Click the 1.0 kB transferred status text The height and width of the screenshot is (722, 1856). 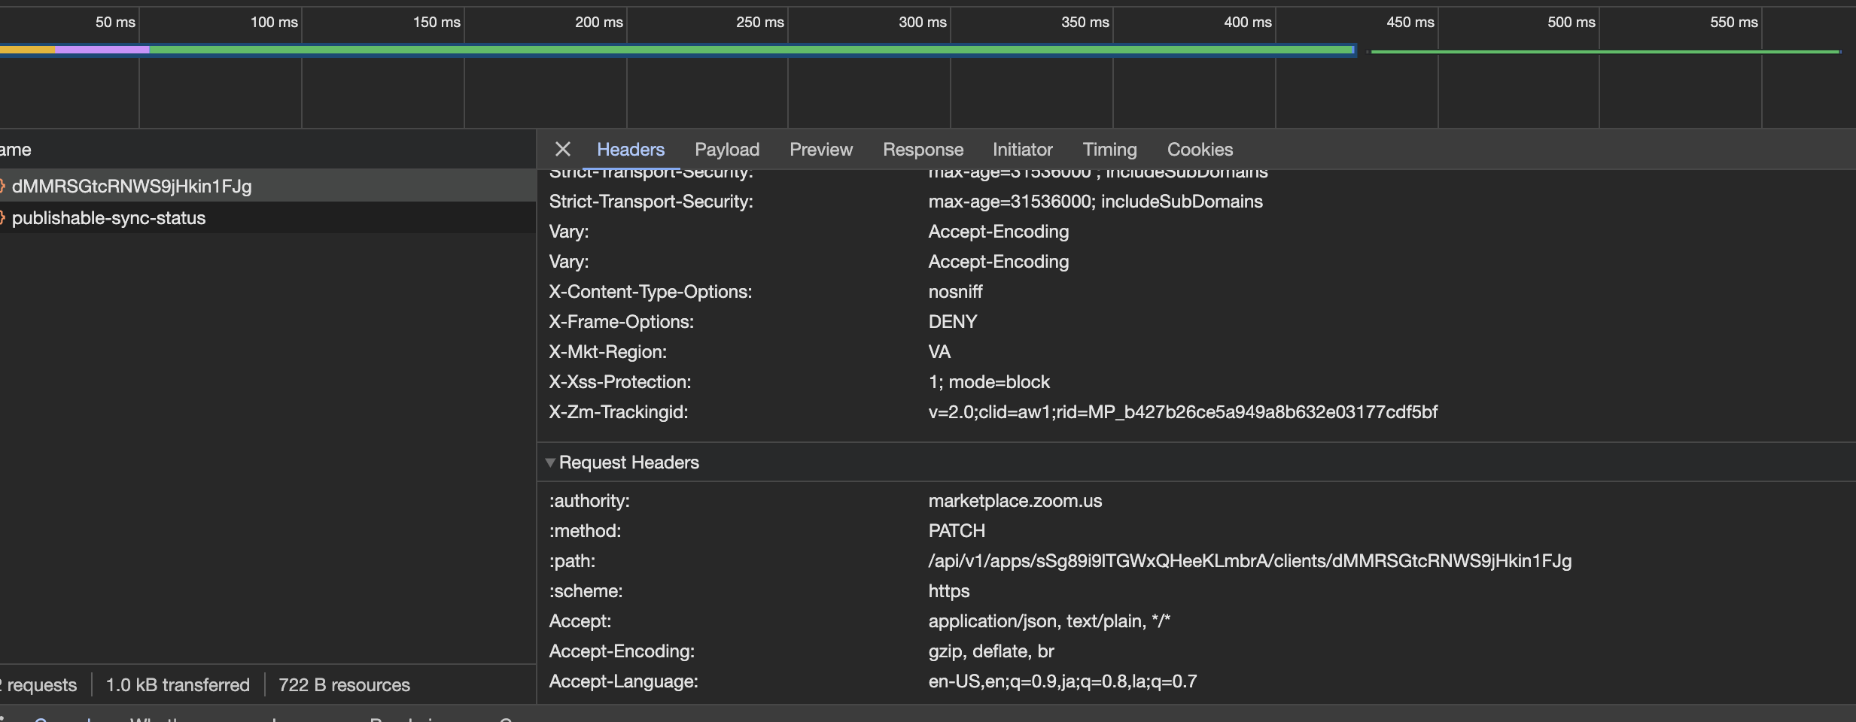[178, 685]
